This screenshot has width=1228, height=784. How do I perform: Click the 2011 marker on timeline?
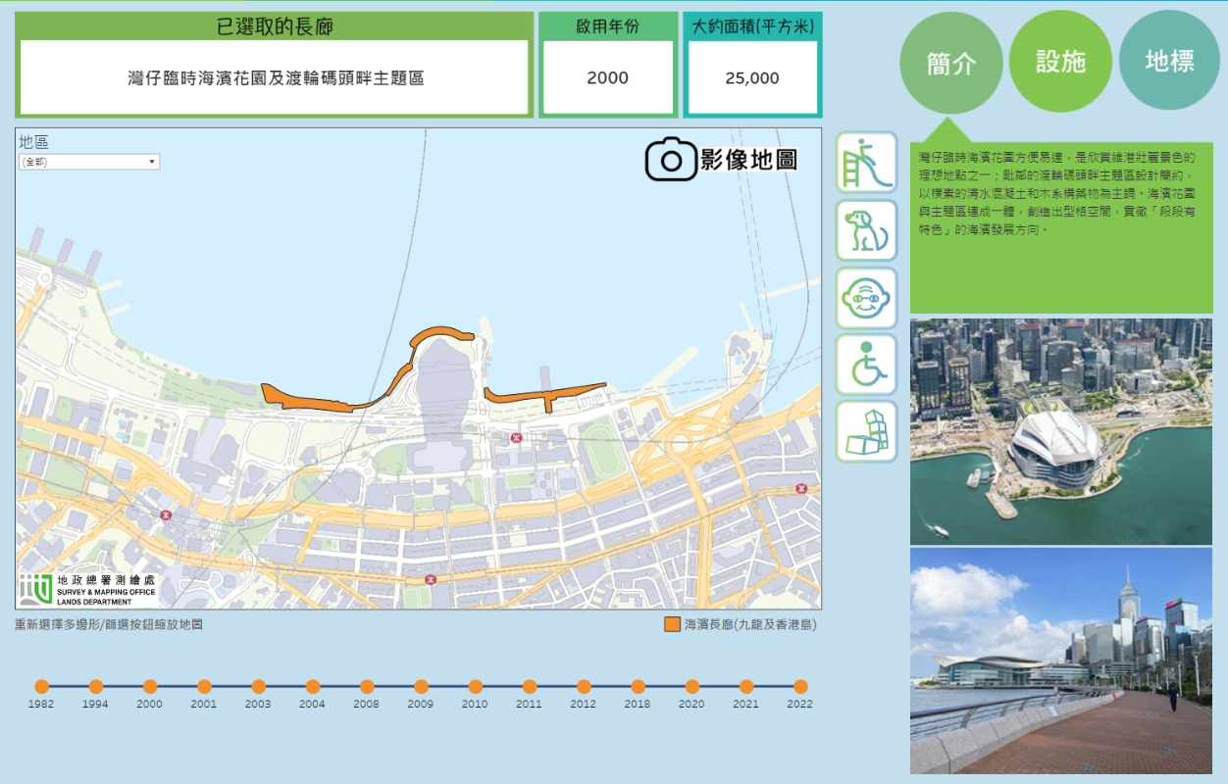529,687
